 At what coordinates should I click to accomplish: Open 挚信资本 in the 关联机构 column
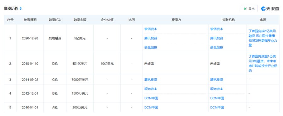point(217,29)
